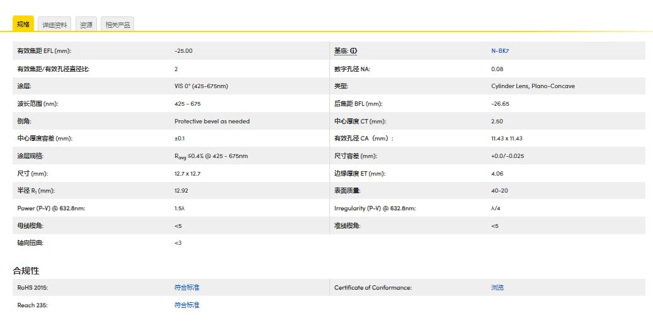Select the 涂层 label
This screenshot has width=653, height=328.
[x=24, y=86]
